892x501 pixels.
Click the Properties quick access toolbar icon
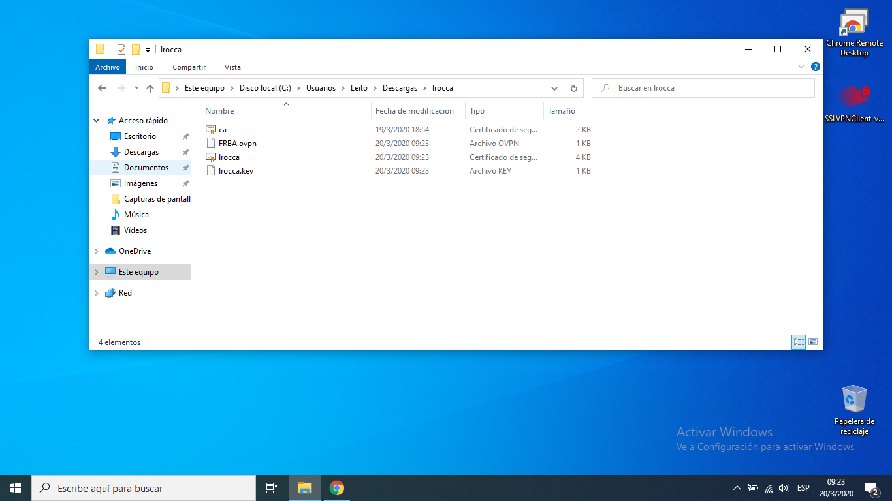click(x=121, y=50)
